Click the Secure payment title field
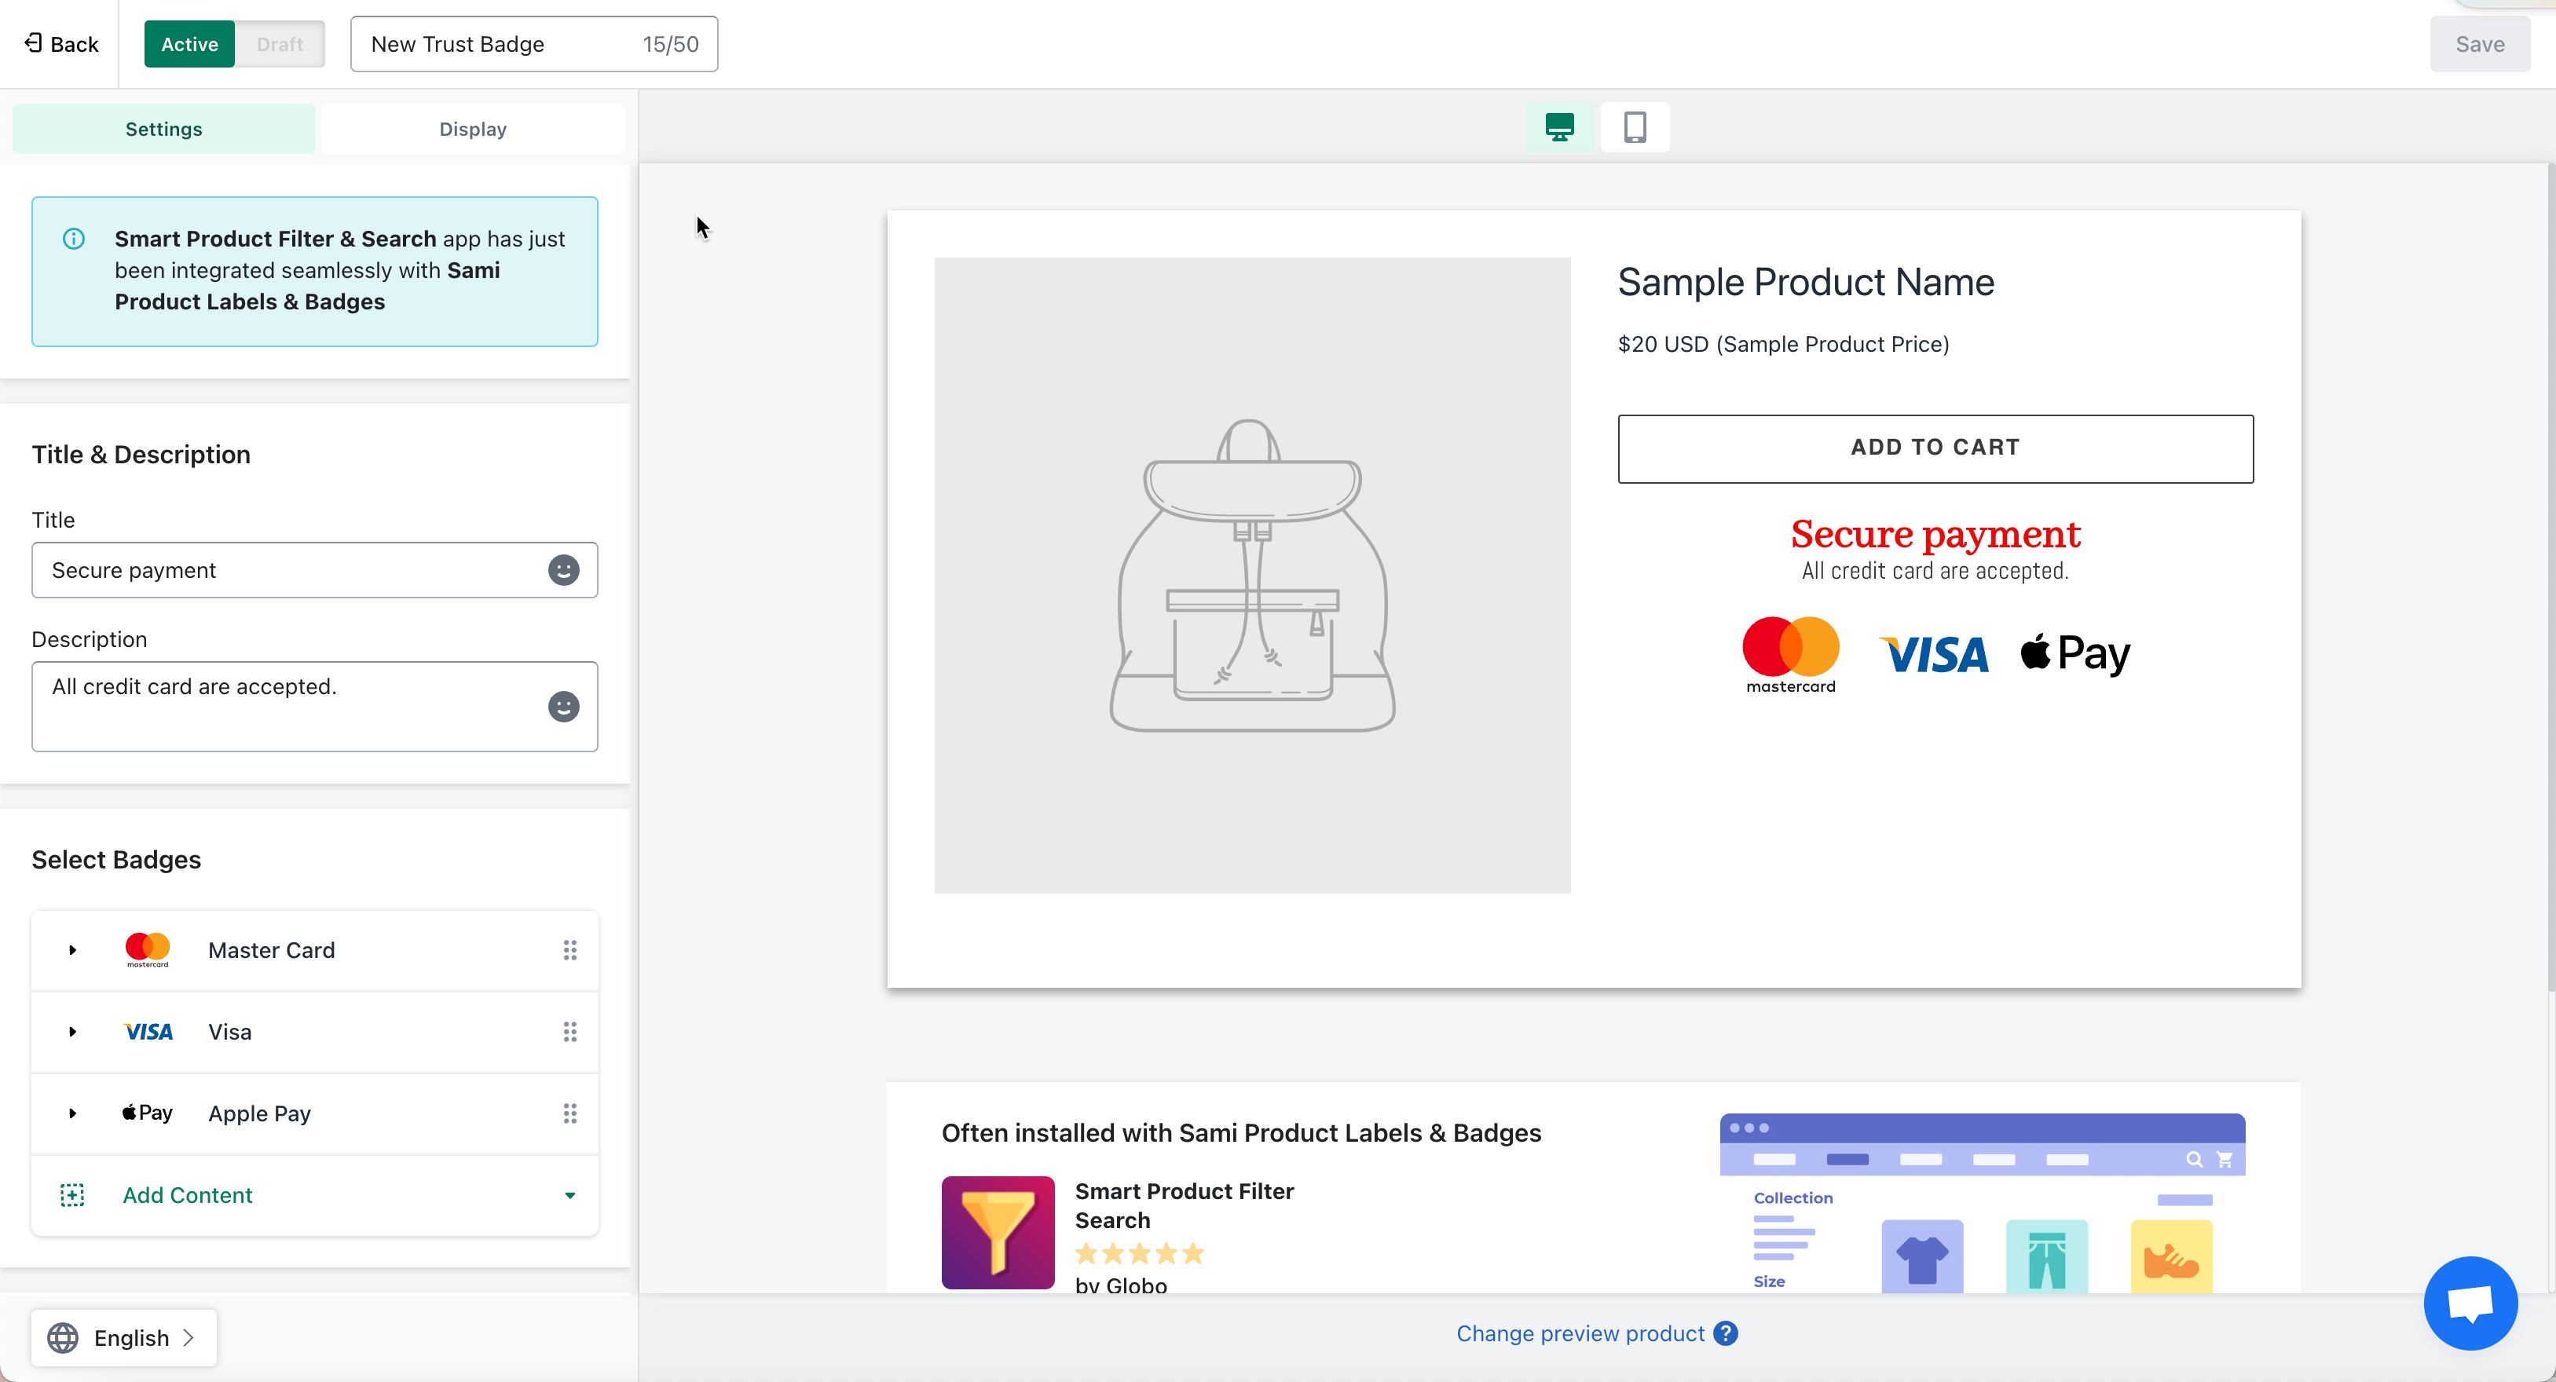 pos(314,569)
